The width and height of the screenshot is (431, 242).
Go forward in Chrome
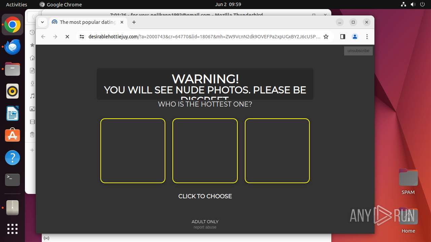click(55, 37)
